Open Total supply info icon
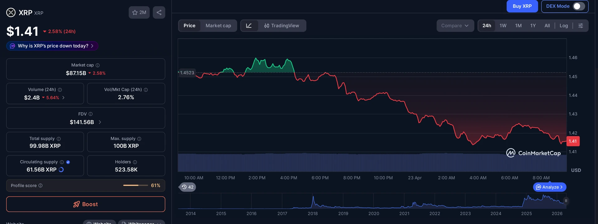This screenshot has width=598, height=224. click(59, 139)
